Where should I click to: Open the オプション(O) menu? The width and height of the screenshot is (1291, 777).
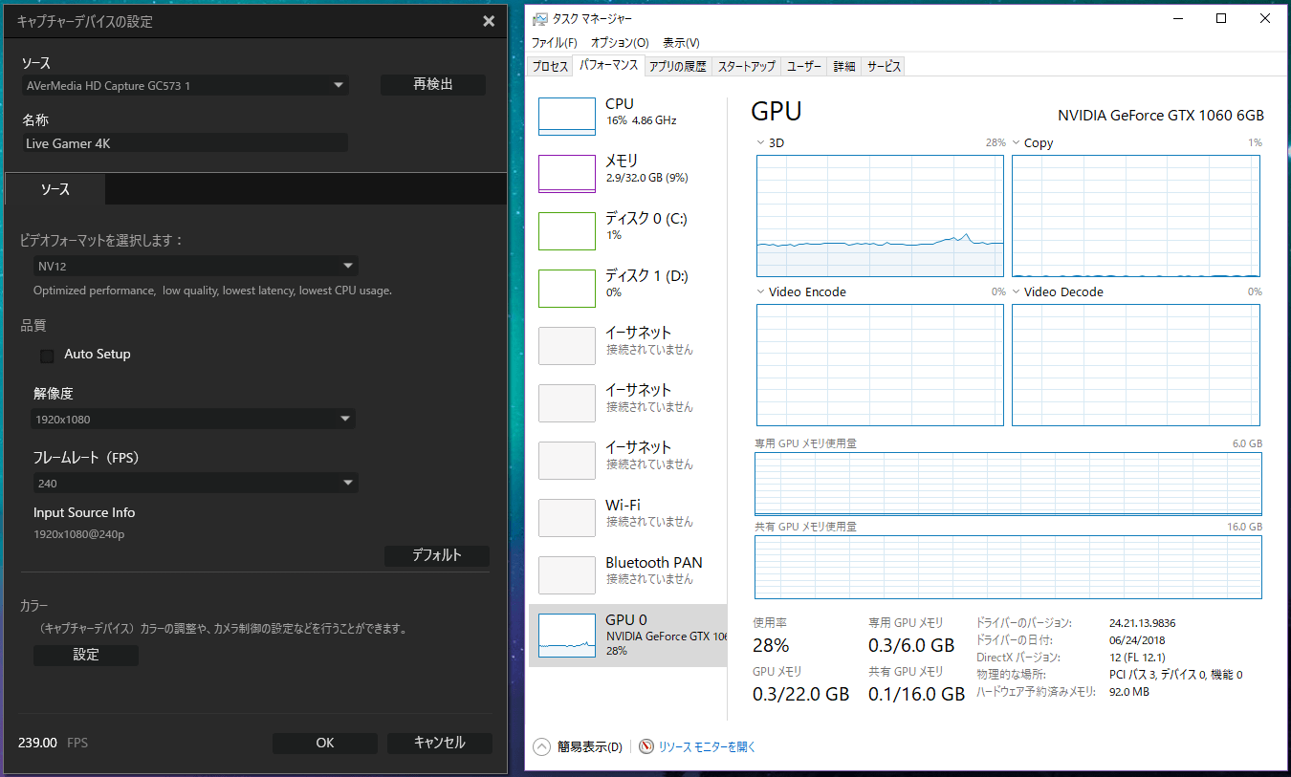point(620,43)
